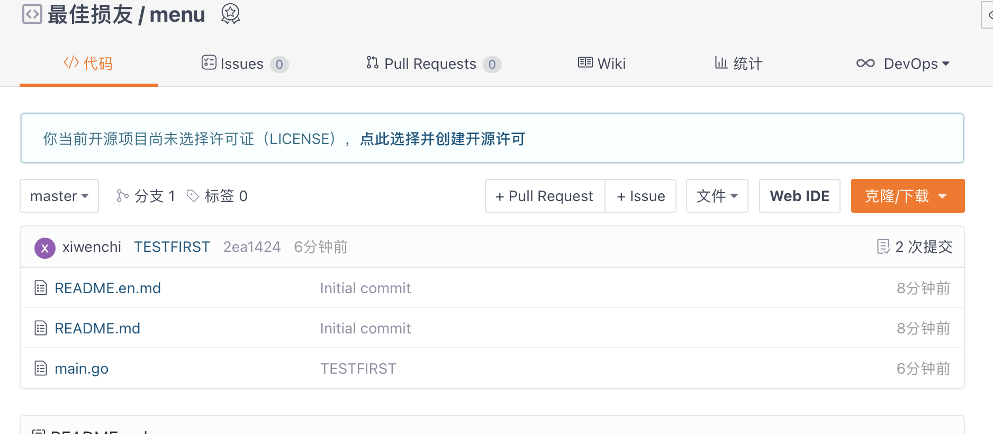This screenshot has height=434, width=993.
Task: Go to the Wiki tab
Action: (602, 64)
